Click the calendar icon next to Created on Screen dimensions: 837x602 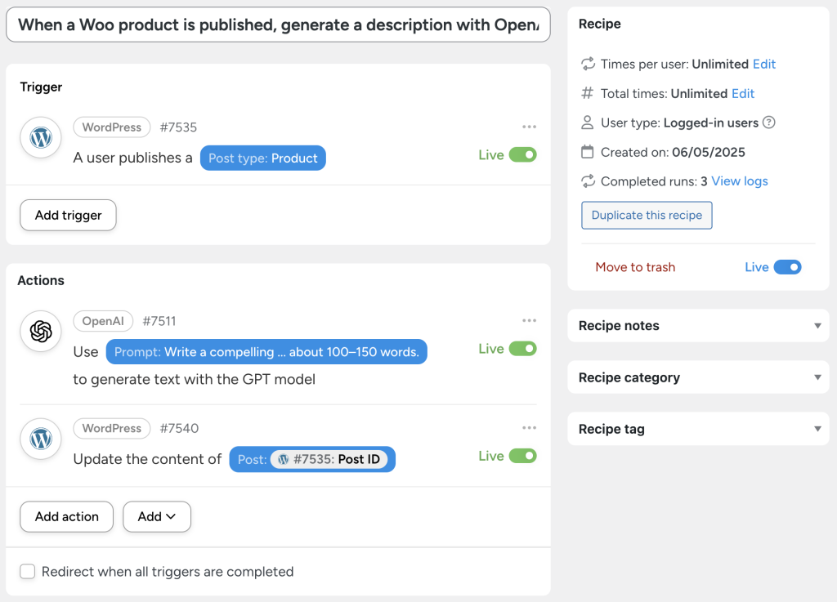[587, 152]
